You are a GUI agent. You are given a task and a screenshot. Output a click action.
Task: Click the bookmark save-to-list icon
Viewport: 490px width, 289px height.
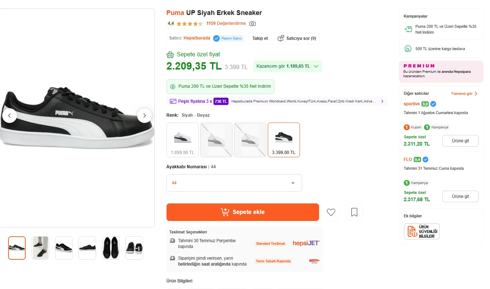(354, 212)
